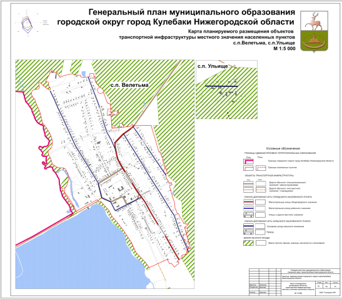Click the solid orange local road swatch
Screen dimensions: 342x299
(x=248, y=190)
